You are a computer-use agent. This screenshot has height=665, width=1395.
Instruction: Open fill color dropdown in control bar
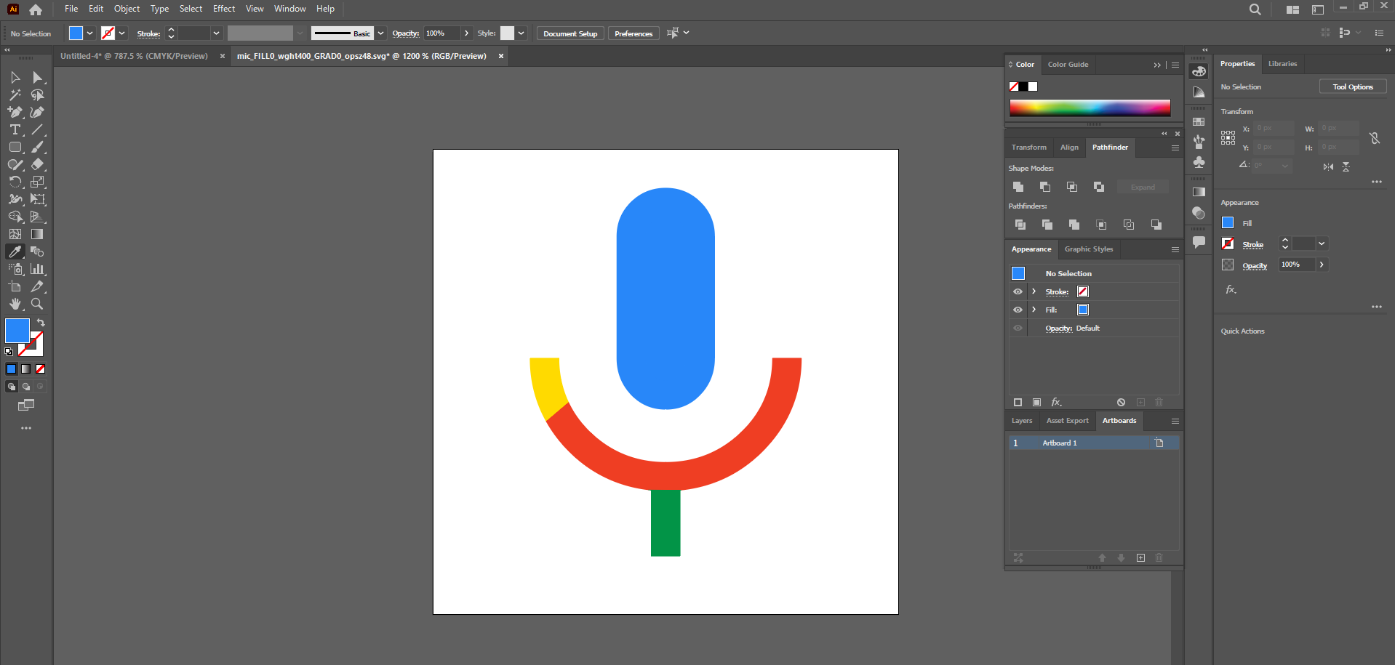pyautogui.click(x=89, y=33)
